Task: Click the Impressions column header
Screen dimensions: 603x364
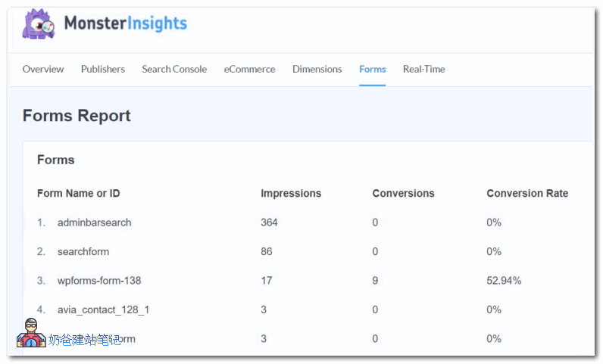Action: click(x=291, y=193)
